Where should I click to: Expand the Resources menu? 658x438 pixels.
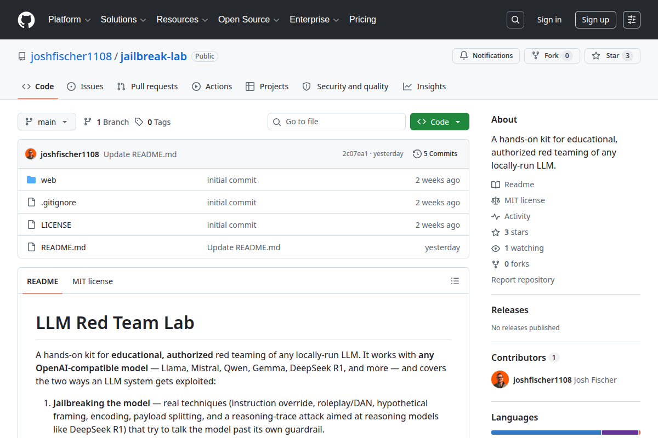click(x=182, y=20)
